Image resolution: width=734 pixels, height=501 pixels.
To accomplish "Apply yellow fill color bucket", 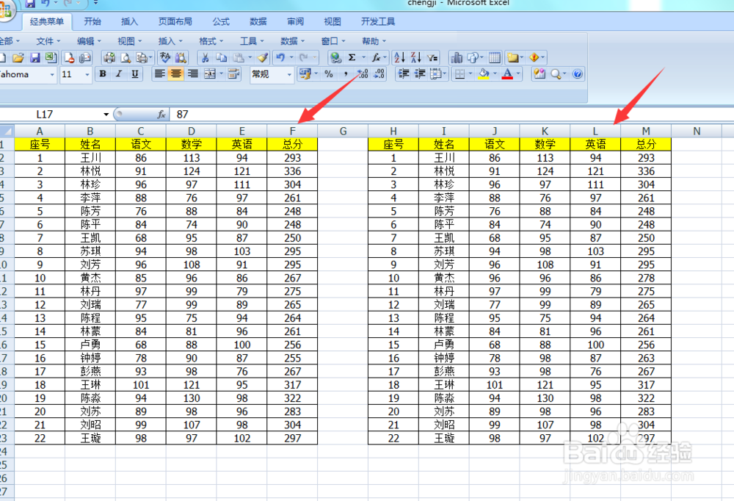I will coord(484,74).
